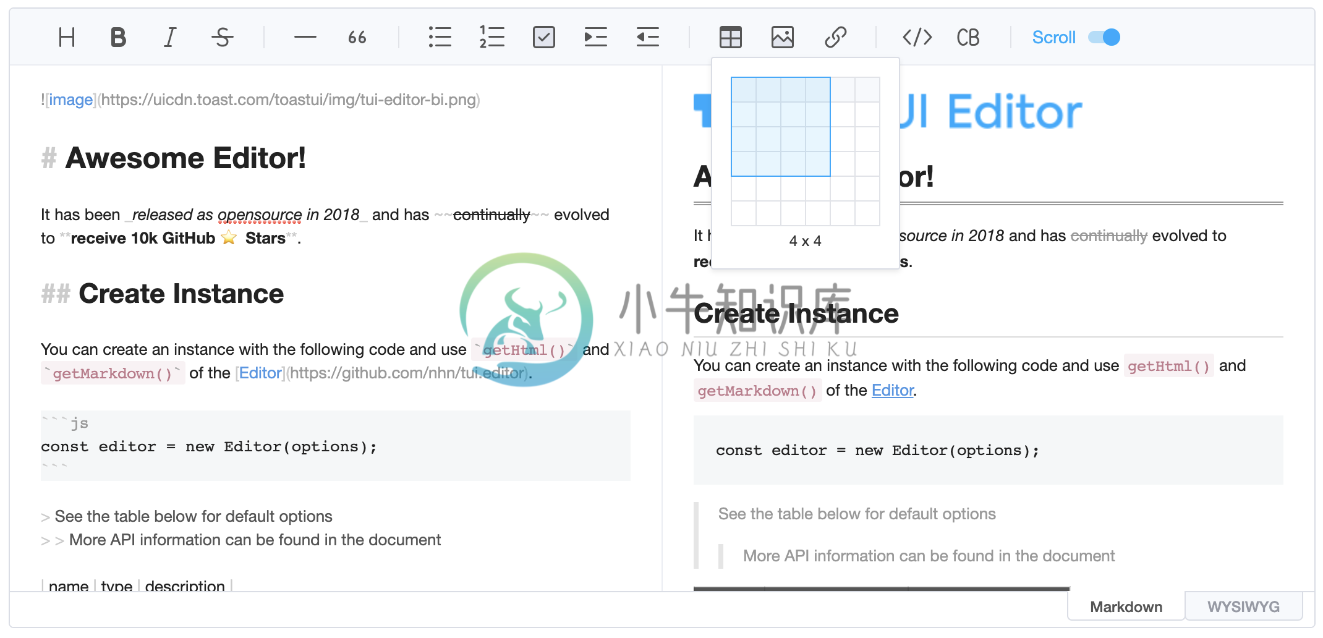Viewport: 1323px width, 638px height.
Task: Click getMarkdown() code in markdown pane
Action: pyautogui.click(x=113, y=373)
